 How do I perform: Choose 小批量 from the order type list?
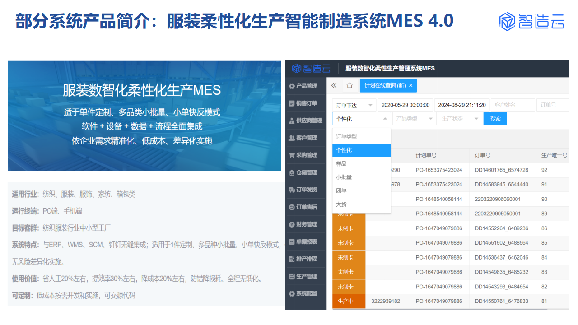point(361,177)
